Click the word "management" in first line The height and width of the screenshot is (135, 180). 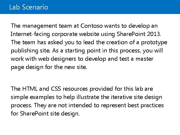[39, 26]
